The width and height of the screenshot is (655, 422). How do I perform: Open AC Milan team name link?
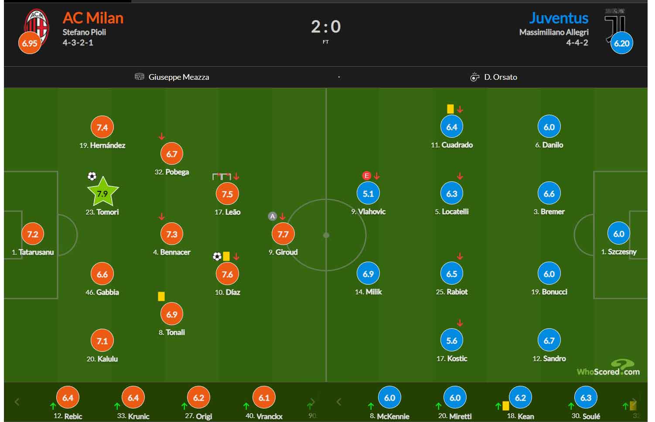click(93, 18)
